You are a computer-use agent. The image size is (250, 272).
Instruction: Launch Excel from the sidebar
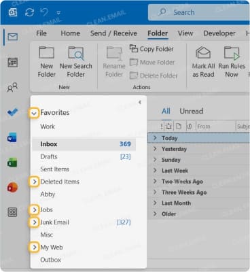[12, 163]
